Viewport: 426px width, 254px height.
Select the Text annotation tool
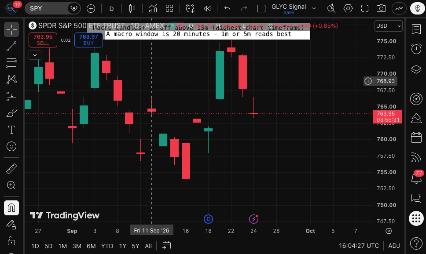(x=11, y=130)
